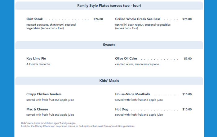The image size is (217, 137).
Task: Click the Sweets section header
Action: tap(109, 45)
